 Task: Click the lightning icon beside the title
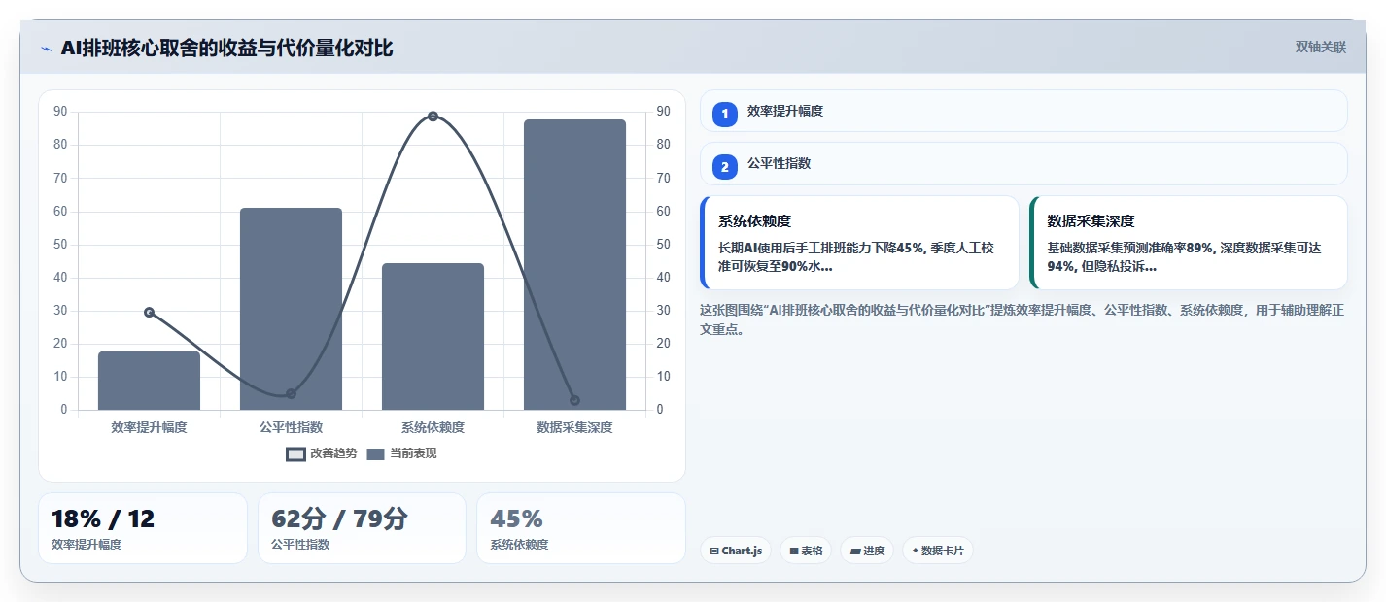pos(46,49)
